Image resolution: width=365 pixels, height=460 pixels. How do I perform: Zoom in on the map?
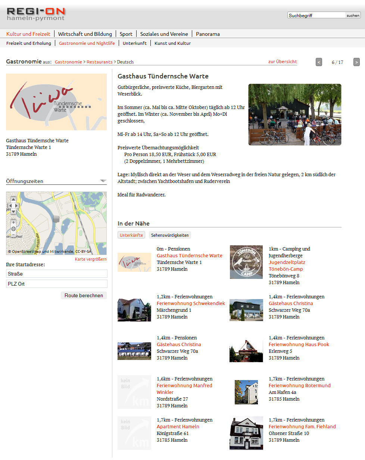coord(13,222)
